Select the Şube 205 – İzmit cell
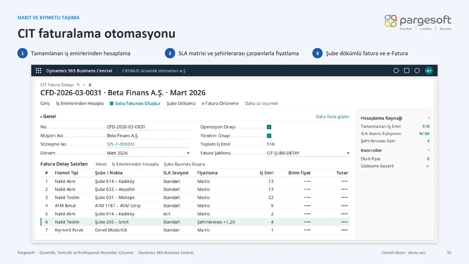Screen dimensions: 469x264 click(x=112, y=222)
